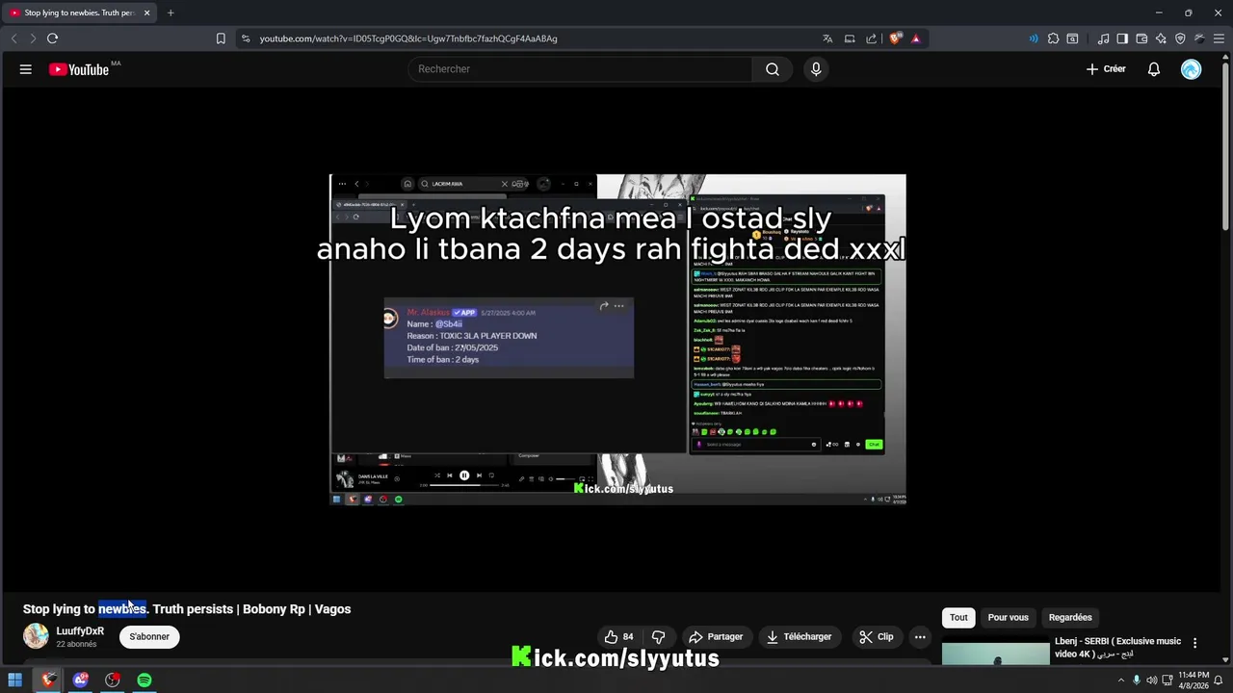Click the video title Stop lying to newbies
1233x693 pixels.
tap(187, 609)
